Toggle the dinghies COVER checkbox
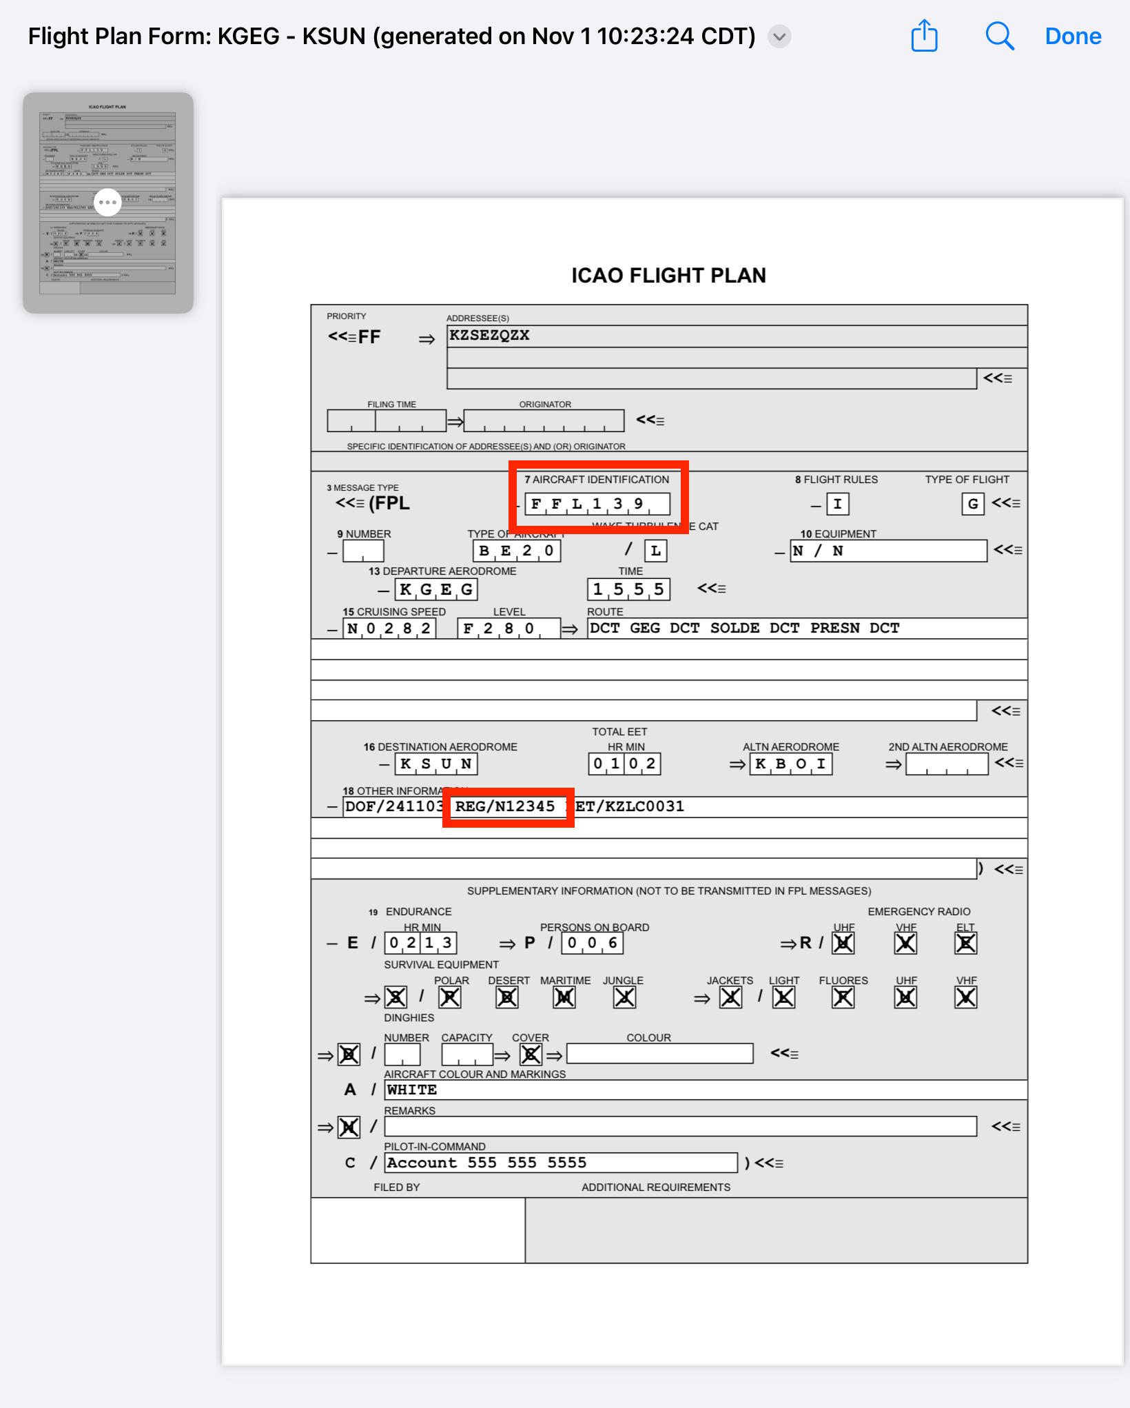1130x1408 pixels. [x=531, y=1054]
